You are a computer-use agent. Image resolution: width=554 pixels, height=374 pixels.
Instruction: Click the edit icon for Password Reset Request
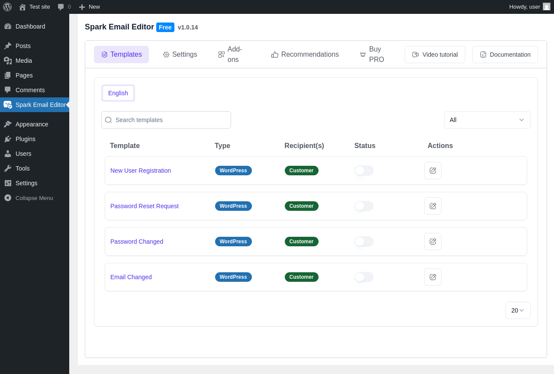click(x=433, y=206)
